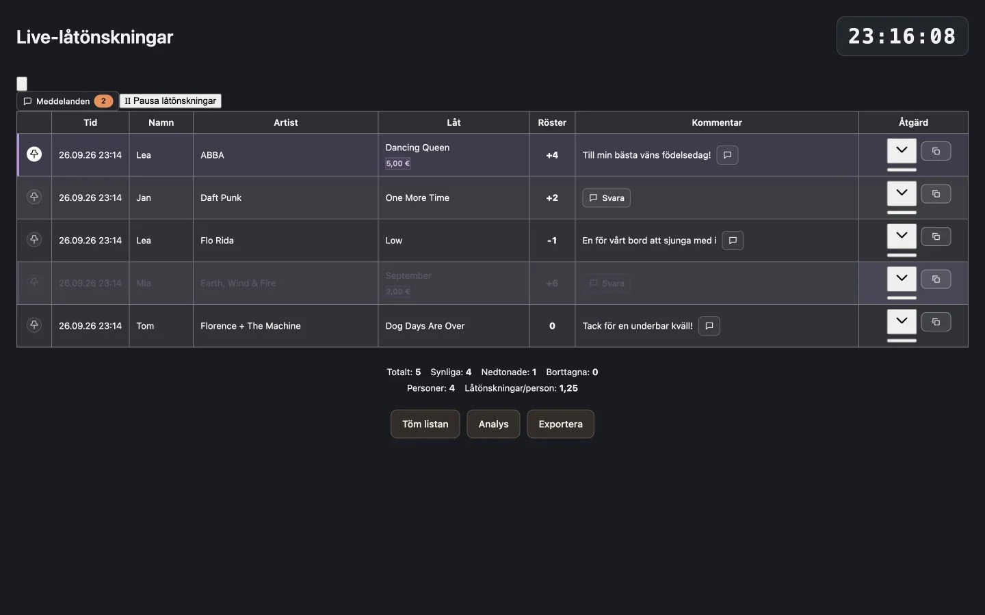Image resolution: width=985 pixels, height=615 pixels.
Task: Open the Analys view
Action: tap(493, 424)
